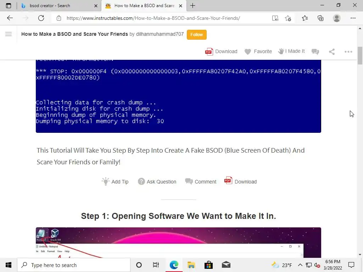Image resolution: width=363 pixels, height=272 pixels.
Task: Click the page vertical scrollbar thumb
Action: coord(360,56)
